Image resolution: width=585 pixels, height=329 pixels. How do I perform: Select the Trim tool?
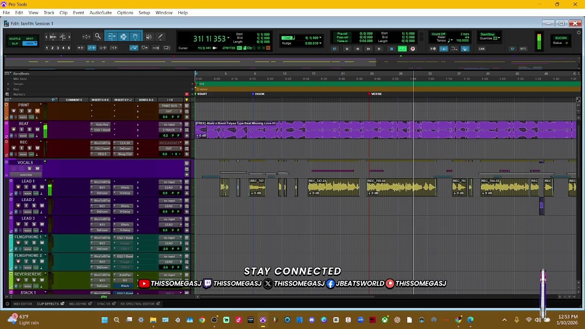point(112,37)
